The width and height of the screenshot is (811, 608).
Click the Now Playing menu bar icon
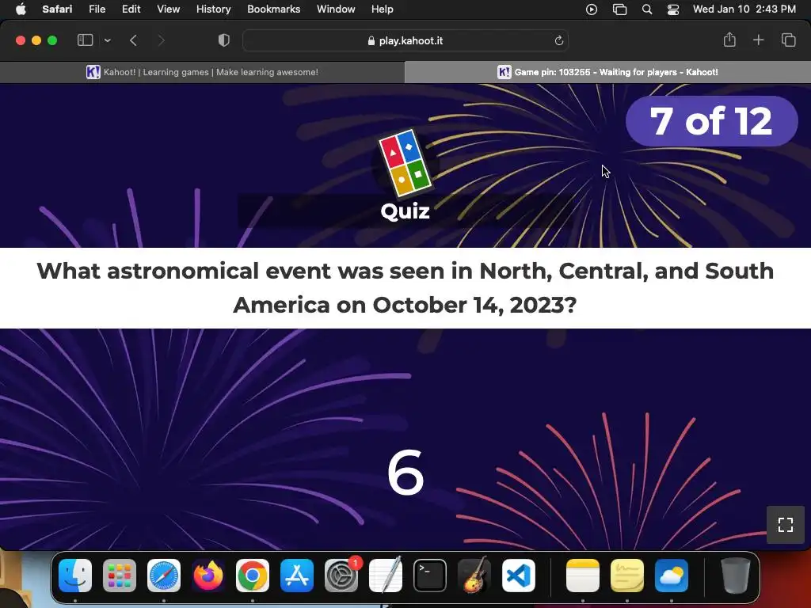point(591,9)
